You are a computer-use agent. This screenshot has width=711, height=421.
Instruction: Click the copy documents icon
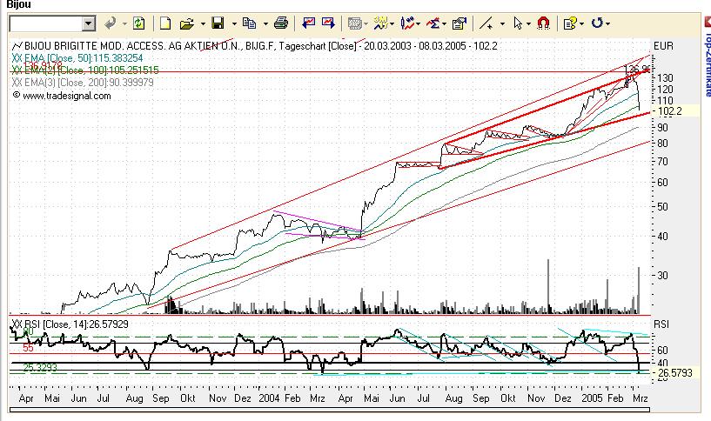249,23
